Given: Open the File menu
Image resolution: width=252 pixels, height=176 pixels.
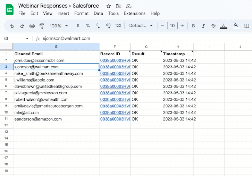Looking at the screenshot, I should coord(22,13).
